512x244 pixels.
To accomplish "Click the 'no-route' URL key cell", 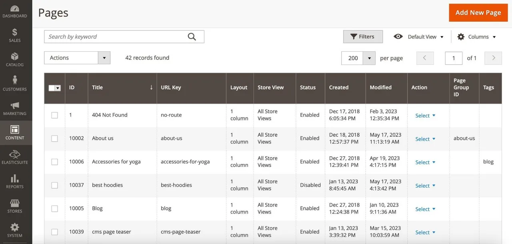I will click(171, 115).
